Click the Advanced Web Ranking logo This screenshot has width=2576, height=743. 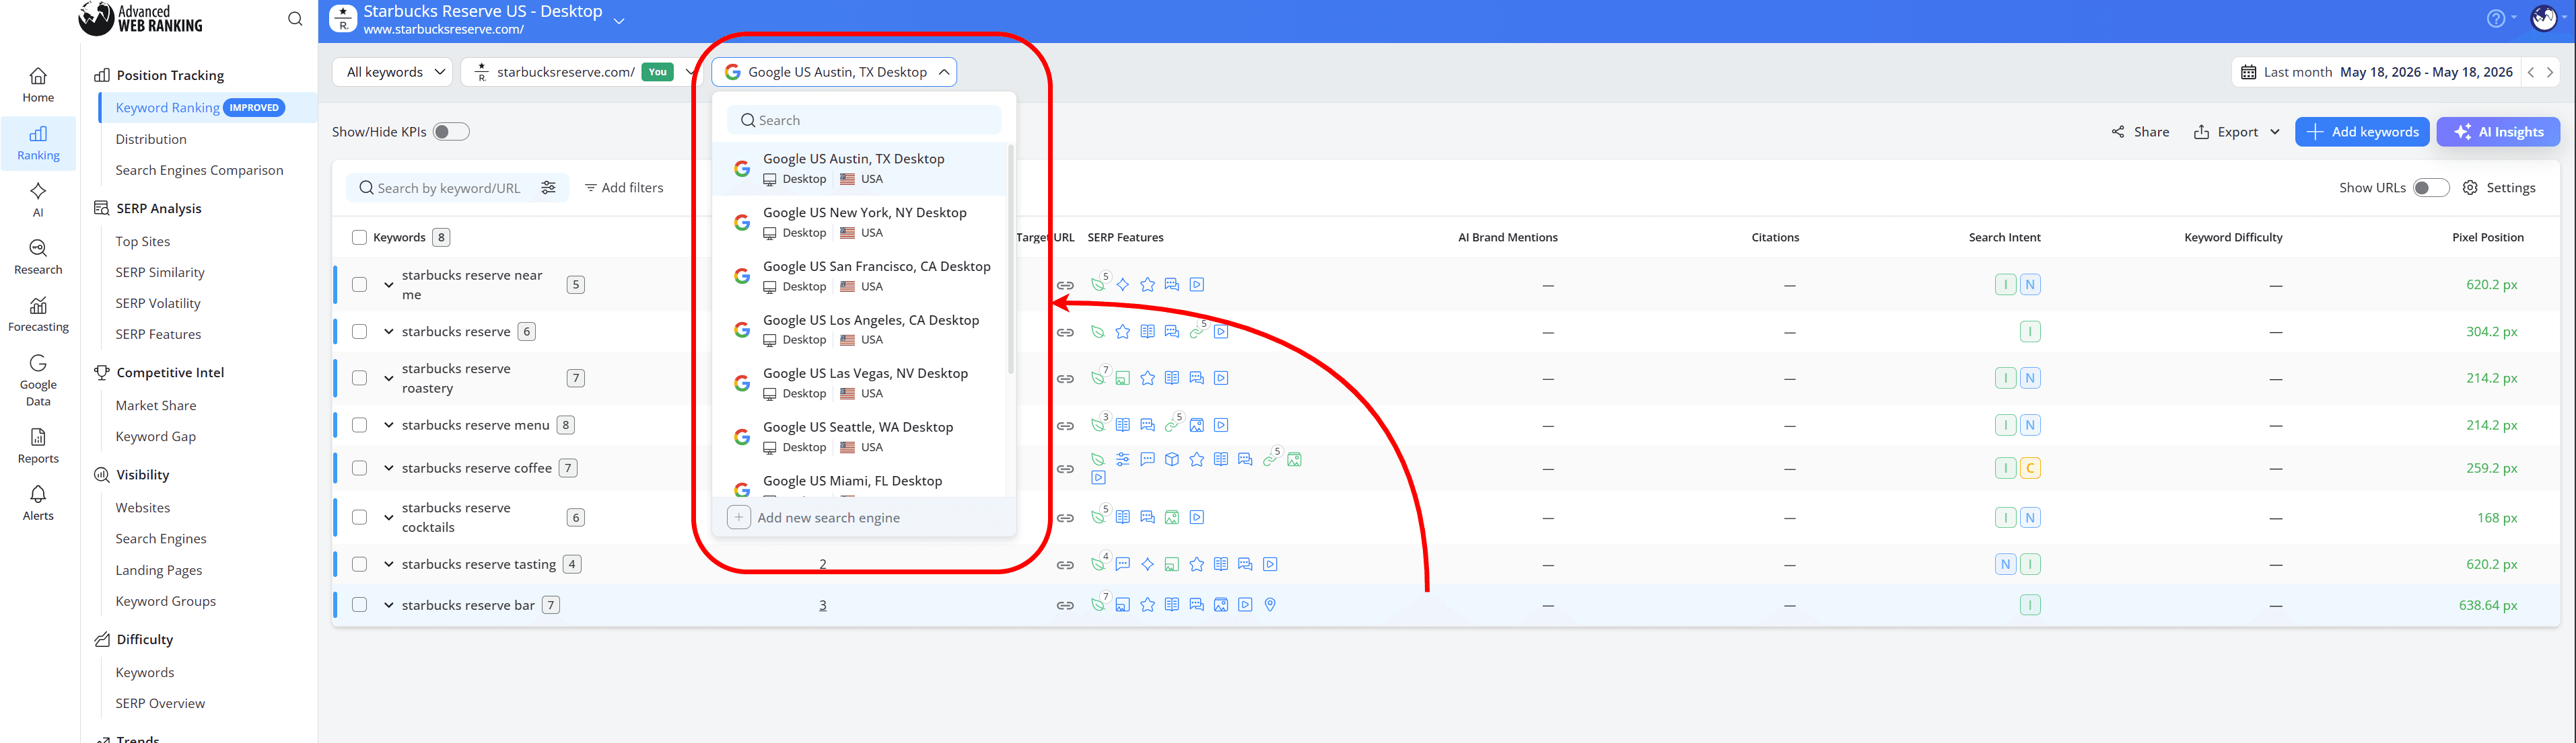pyautogui.click(x=140, y=18)
